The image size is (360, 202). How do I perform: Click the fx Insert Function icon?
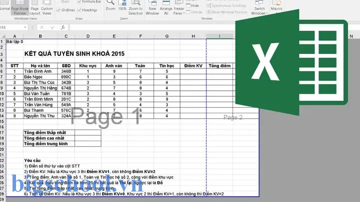pyautogui.click(x=63, y=27)
